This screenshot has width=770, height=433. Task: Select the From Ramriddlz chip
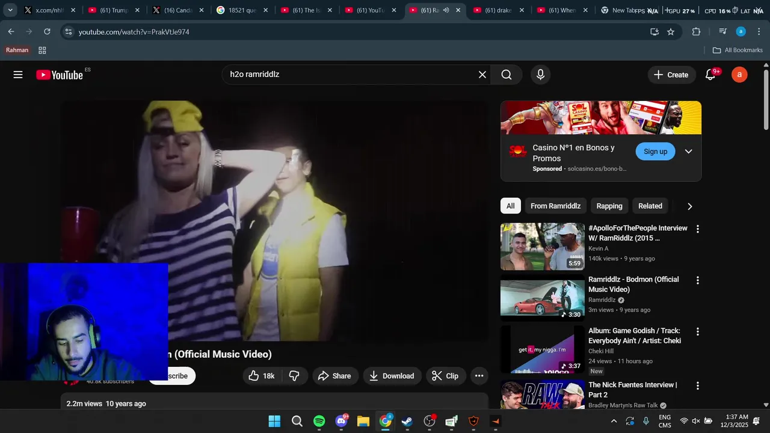click(555, 206)
